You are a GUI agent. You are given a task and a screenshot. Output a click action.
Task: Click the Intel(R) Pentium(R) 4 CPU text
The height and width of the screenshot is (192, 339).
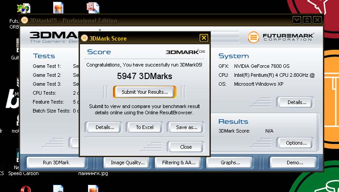click(274, 75)
